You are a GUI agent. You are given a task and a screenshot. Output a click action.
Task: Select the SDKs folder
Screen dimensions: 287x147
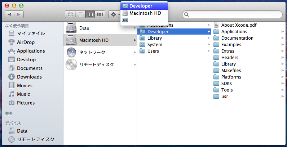coord(226,84)
